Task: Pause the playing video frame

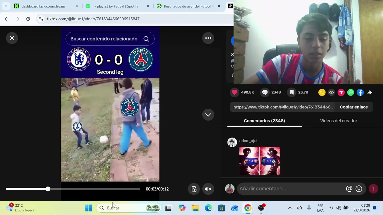Action: click(110, 130)
